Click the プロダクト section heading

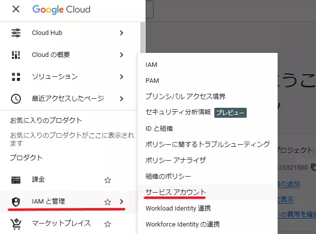pyautogui.click(x=26, y=158)
